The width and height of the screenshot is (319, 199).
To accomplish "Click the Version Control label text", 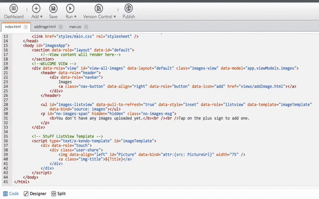I will point(97,17).
